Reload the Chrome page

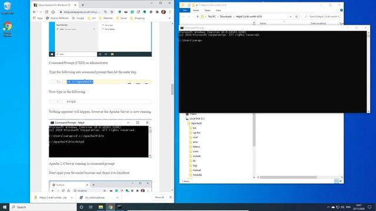point(47,12)
